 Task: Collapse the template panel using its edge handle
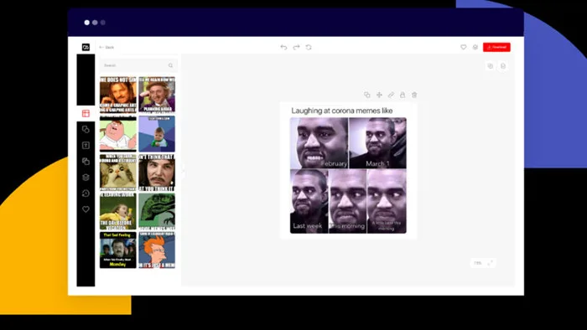183,171
